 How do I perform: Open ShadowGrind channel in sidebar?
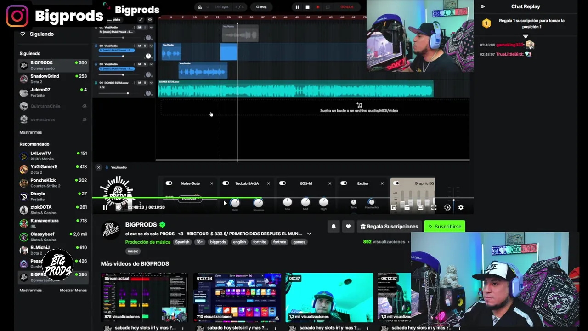tap(53, 79)
